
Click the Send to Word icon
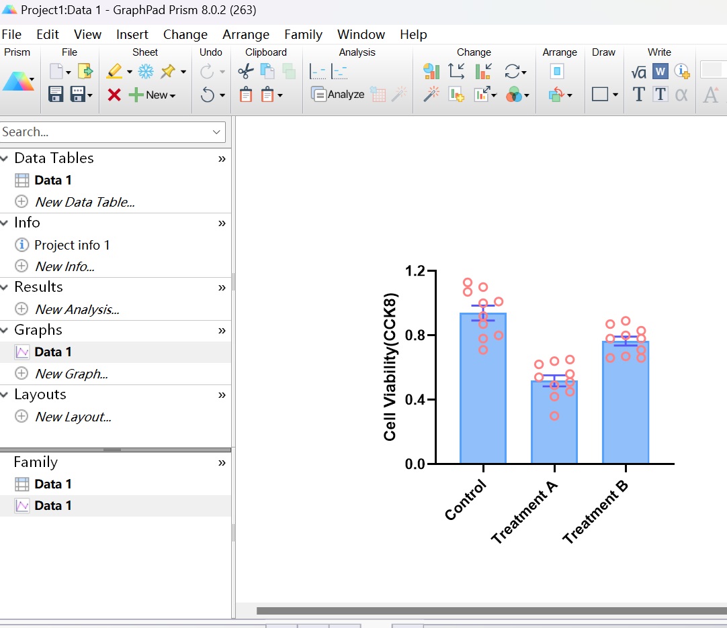(660, 71)
